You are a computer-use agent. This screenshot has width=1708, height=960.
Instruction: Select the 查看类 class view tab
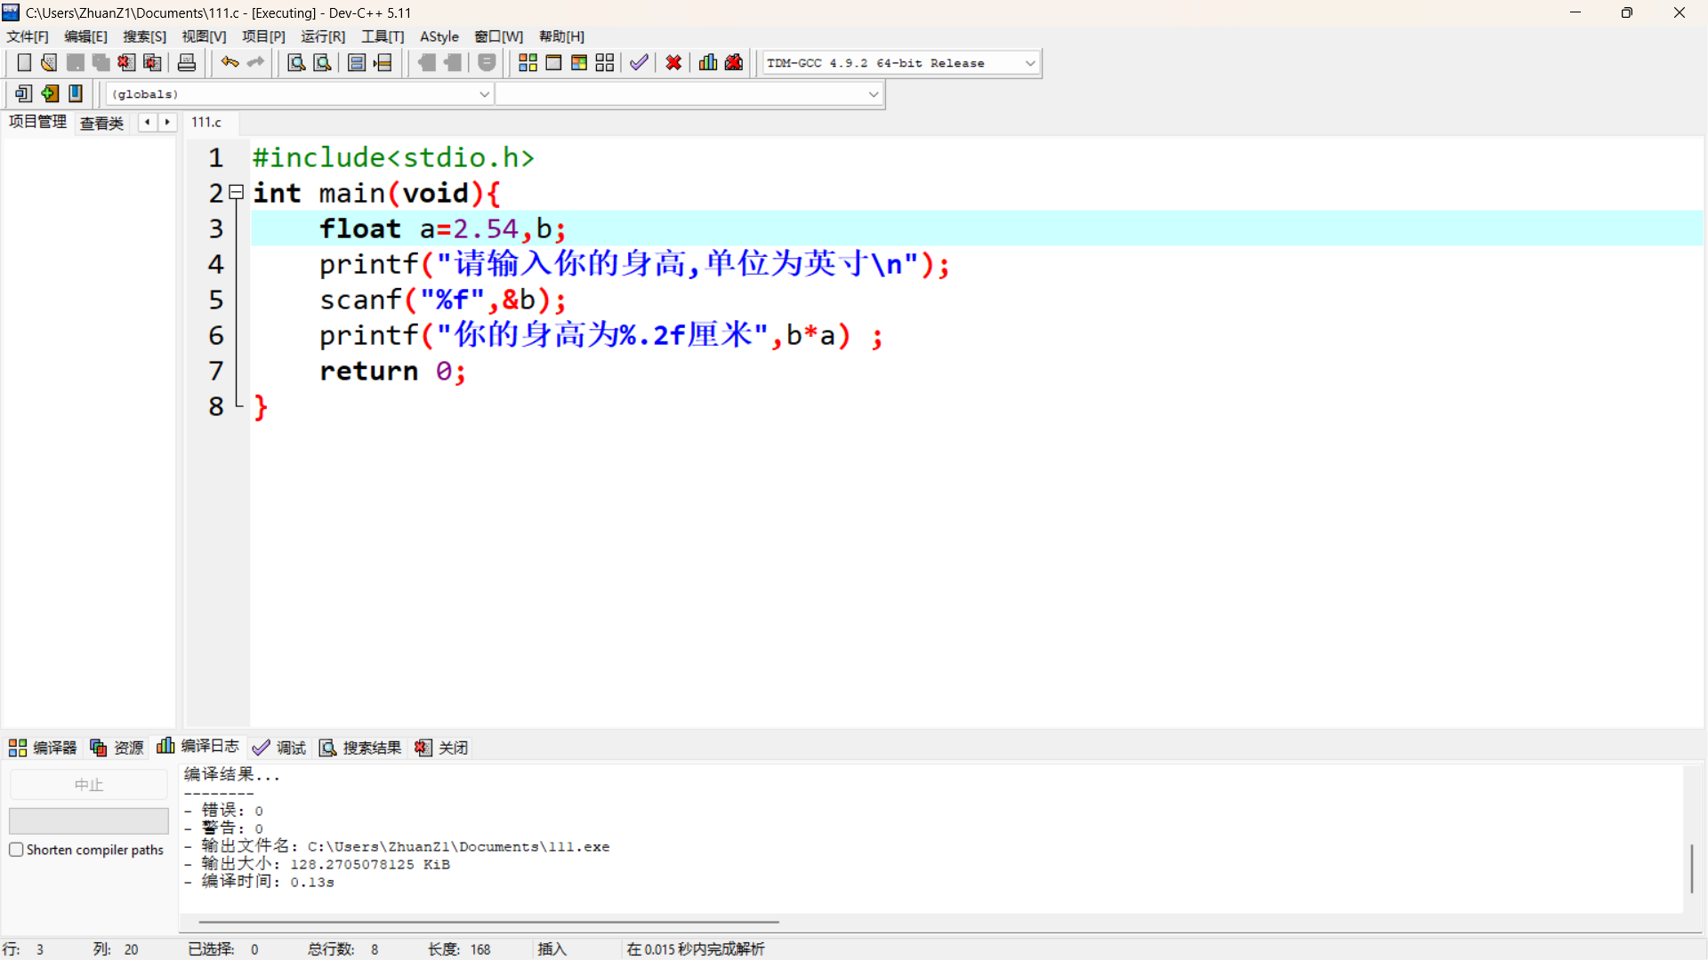click(x=101, y=123)
